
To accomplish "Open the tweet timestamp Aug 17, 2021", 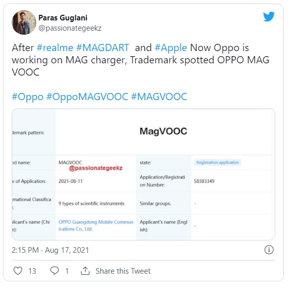I will coord(51,250).
